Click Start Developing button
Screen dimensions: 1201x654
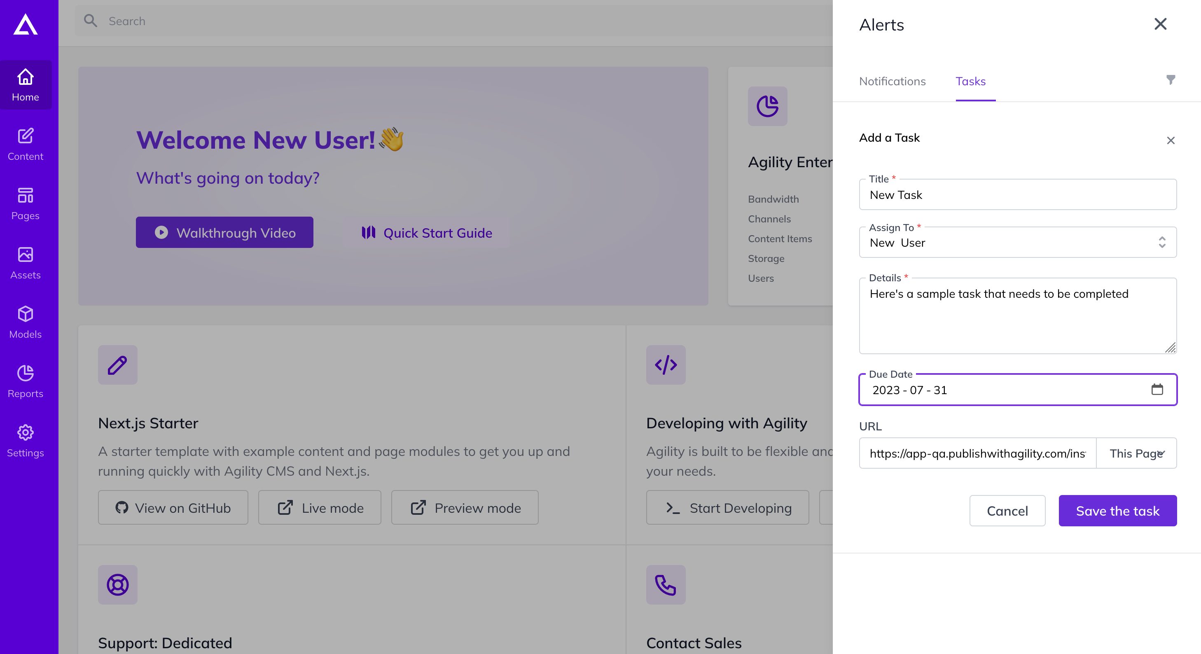coord(728,508)
